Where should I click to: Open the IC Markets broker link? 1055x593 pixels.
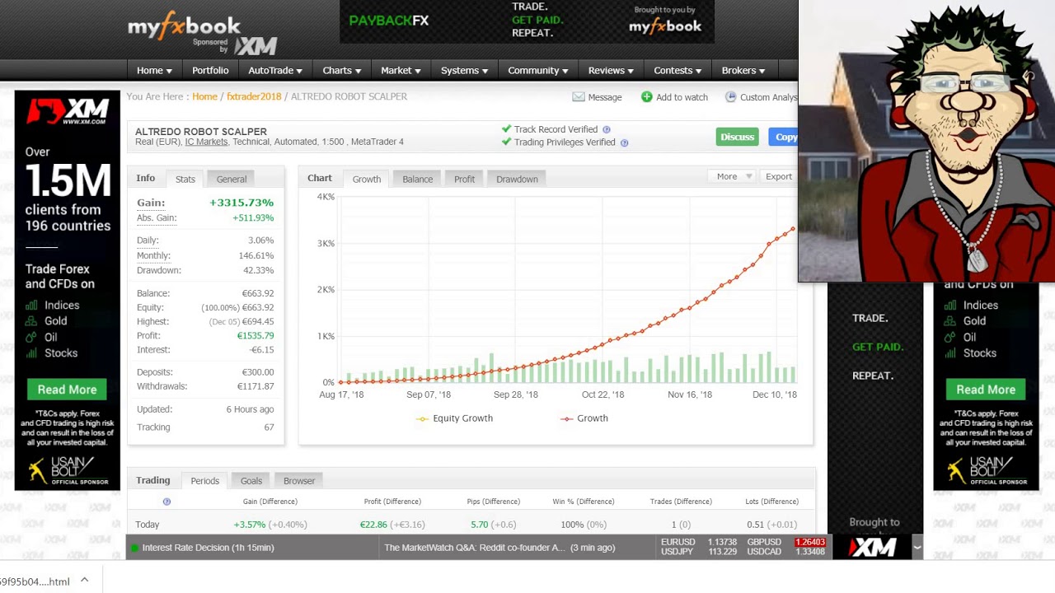pyautogui.click(x=206, y=142)
